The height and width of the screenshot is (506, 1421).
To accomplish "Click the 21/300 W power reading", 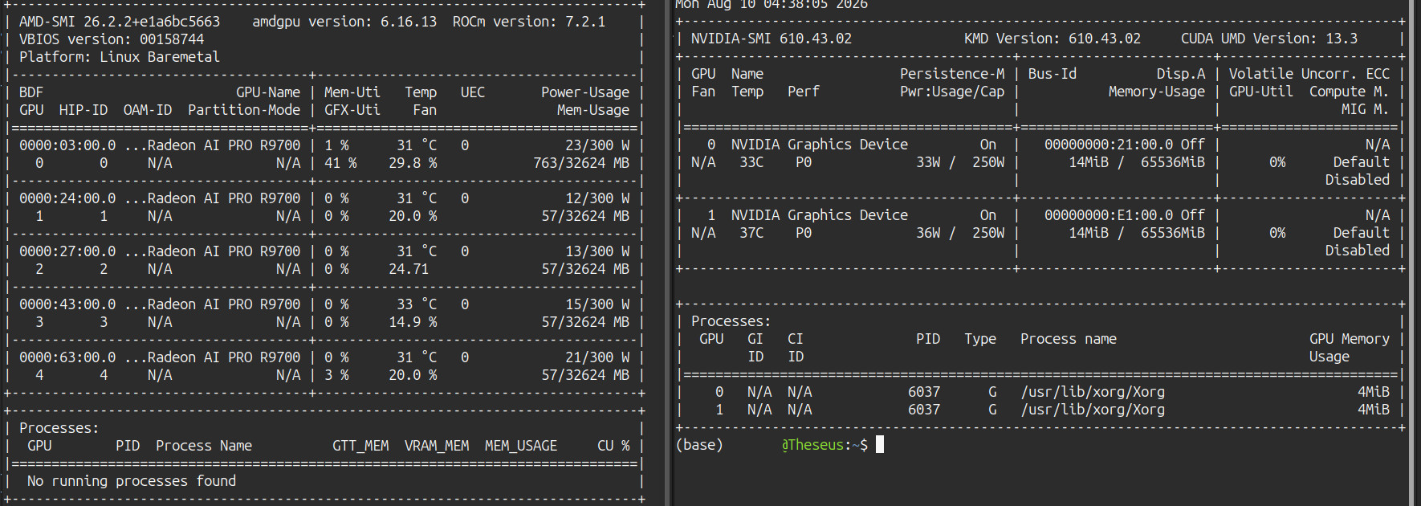I will point(597,357).
